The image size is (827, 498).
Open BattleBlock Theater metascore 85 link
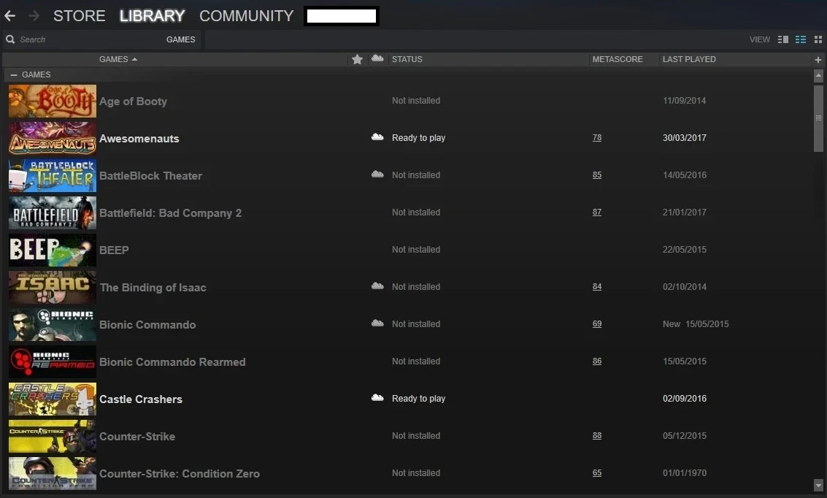597,175
